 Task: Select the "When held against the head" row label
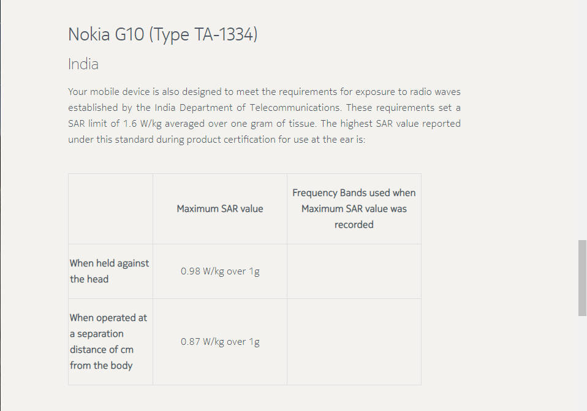pyautogui.click(x=110, y=271)
